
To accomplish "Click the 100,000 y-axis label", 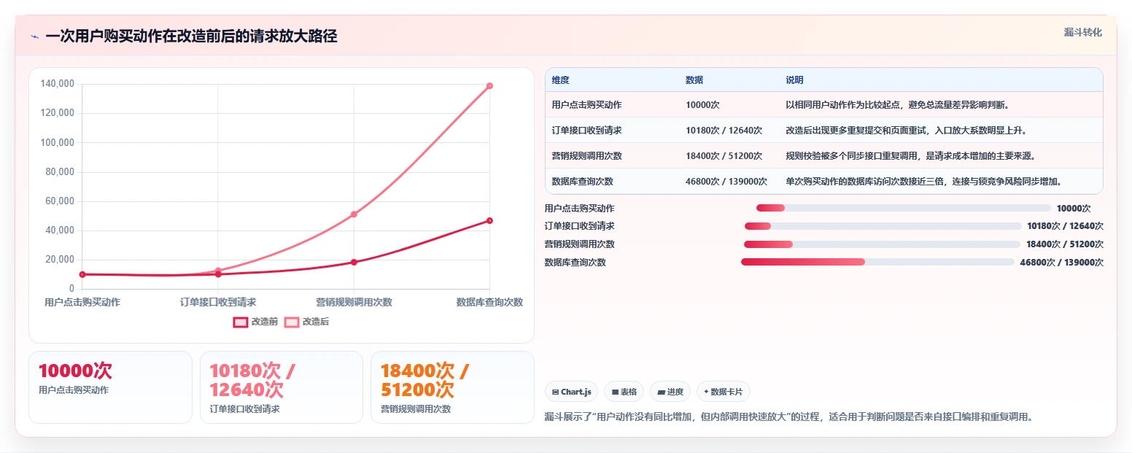I will point(57,142).
